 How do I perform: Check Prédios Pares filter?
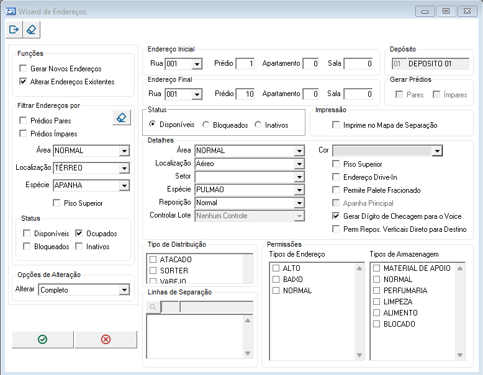coord(23,120)
